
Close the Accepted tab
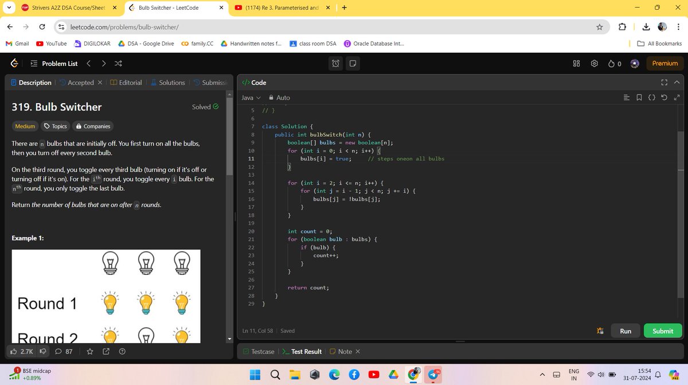[100, 82]
